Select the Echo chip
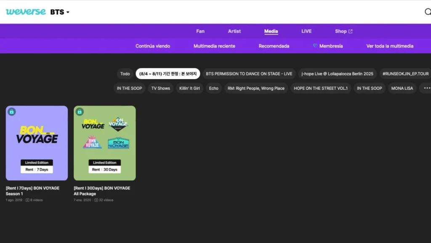This screenshot has width=431, height=243. [213, 88]
